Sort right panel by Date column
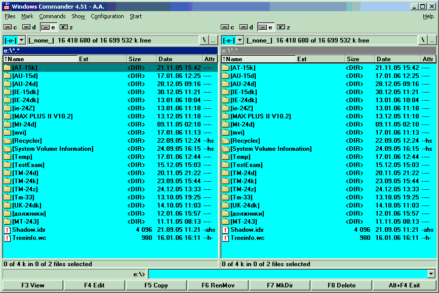 (x=398, y=59)
